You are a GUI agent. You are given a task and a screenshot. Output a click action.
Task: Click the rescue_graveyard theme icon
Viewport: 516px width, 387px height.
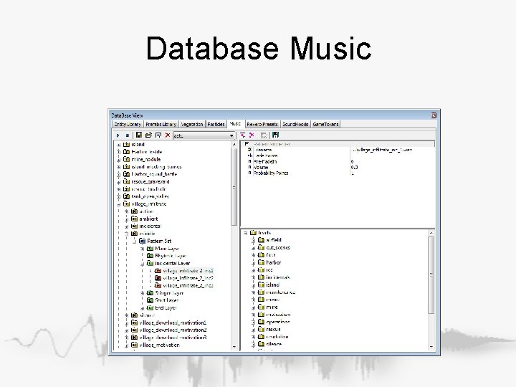126,181
